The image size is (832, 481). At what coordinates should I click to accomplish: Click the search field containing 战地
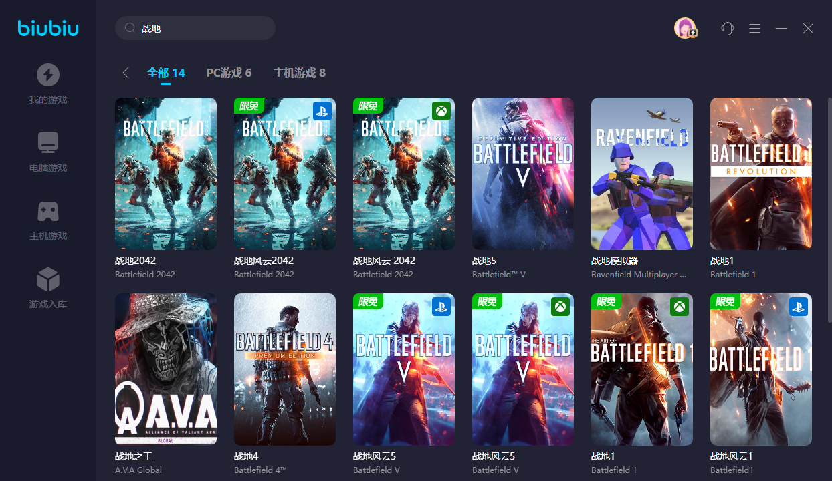tap(195, 29)
